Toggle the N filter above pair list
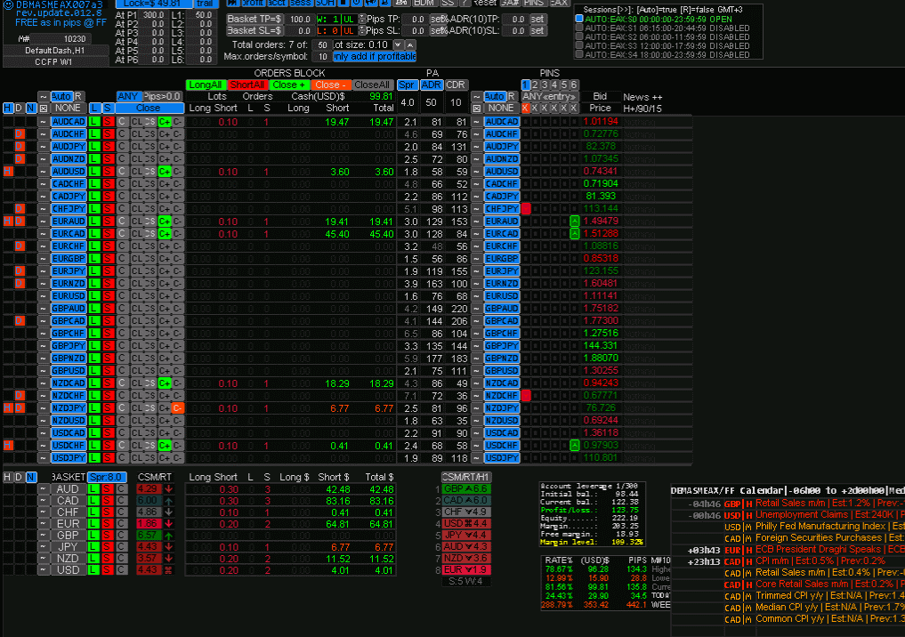Screen dimensions: 905x637 (x=31, y=108)
